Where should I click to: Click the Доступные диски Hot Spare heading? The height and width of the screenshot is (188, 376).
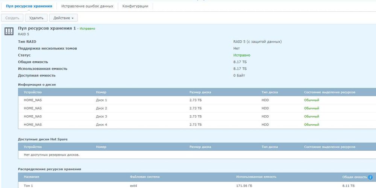point(43,139)
